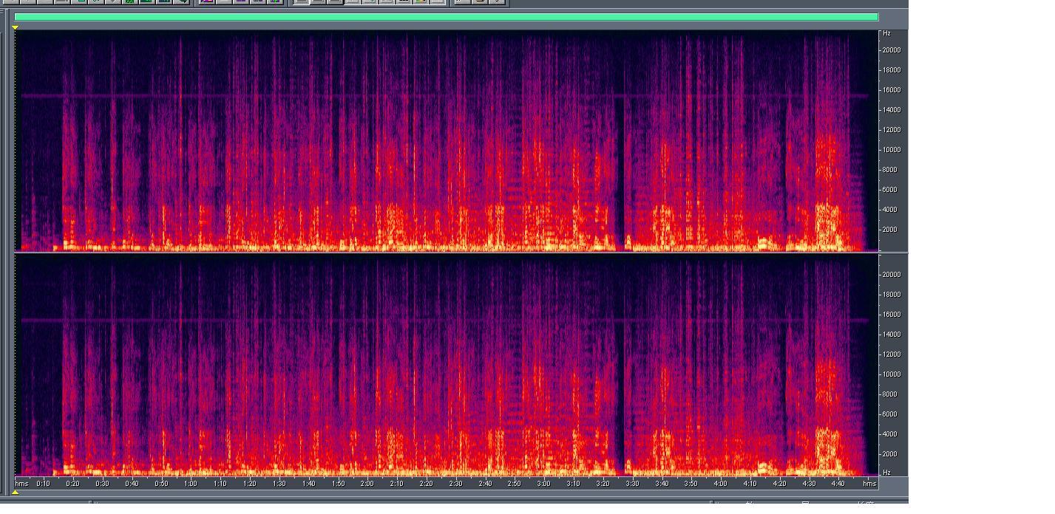Viewport: 1055px width, 514px height.
Task: Click the Hz unit label atop the frequency ruler
Action: click(x=887, y=33)
